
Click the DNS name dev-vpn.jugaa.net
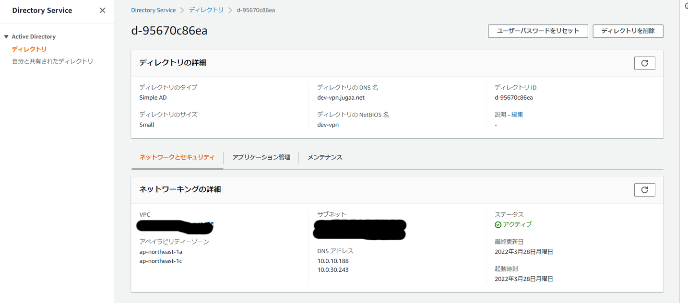(x=341, y=98)
